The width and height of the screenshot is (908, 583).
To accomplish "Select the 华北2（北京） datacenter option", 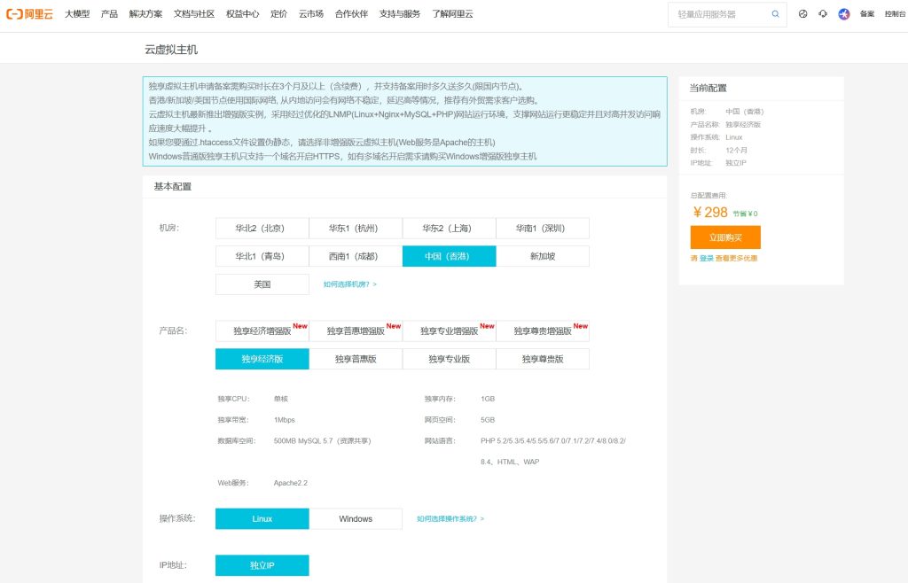I will tap(262, 228).
